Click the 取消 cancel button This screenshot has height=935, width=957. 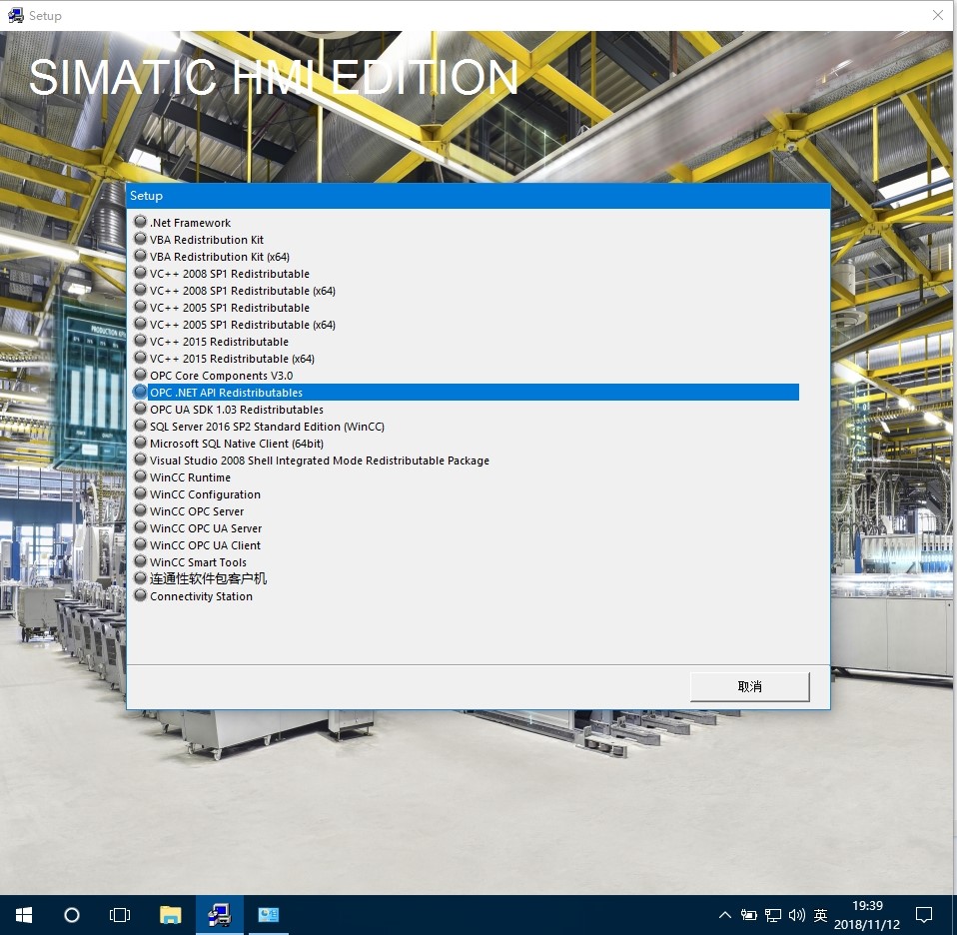pos(749,686)
